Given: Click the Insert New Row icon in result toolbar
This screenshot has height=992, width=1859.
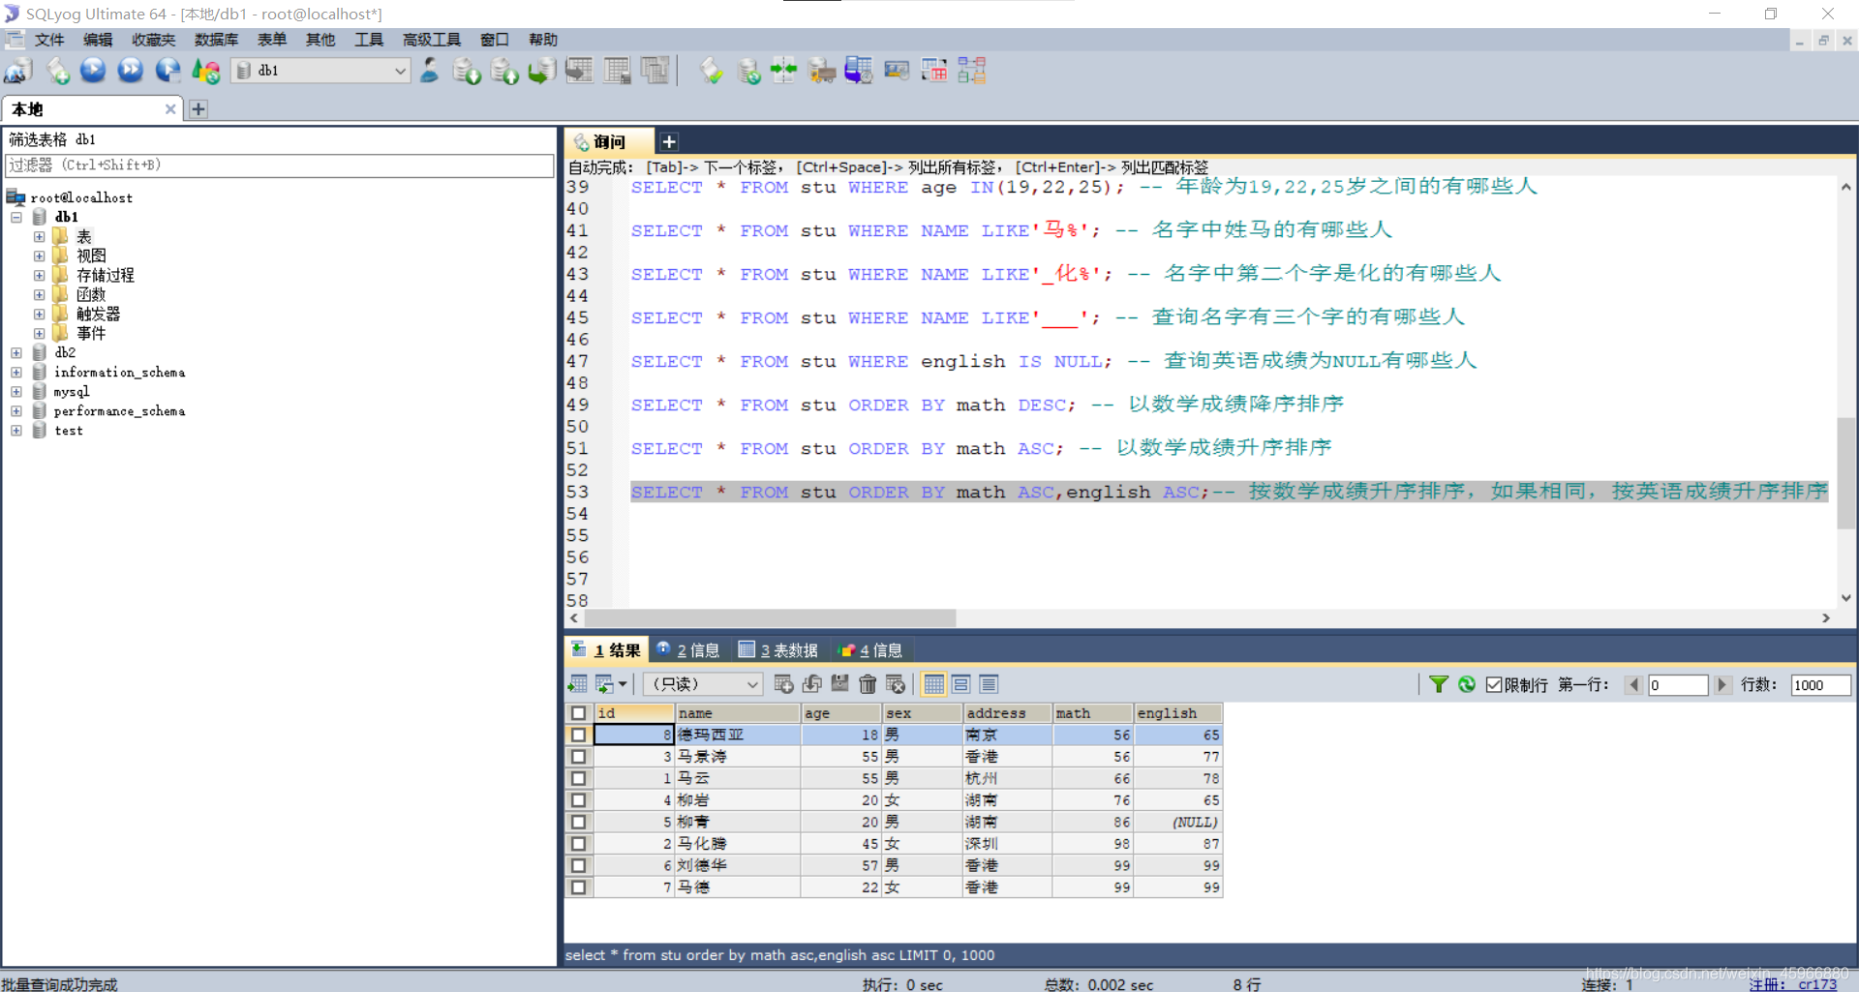Looking at the screenshot, I should (x=783, y=684).
